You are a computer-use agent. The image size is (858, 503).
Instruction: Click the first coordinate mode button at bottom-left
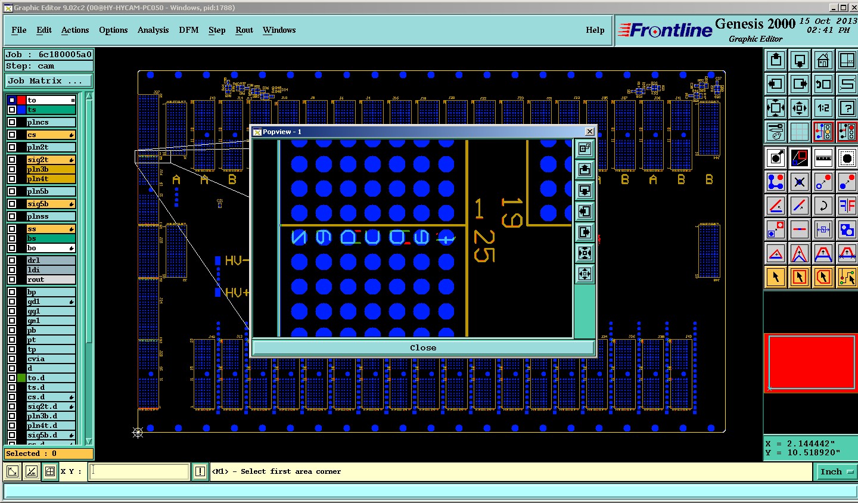[12, 471]
